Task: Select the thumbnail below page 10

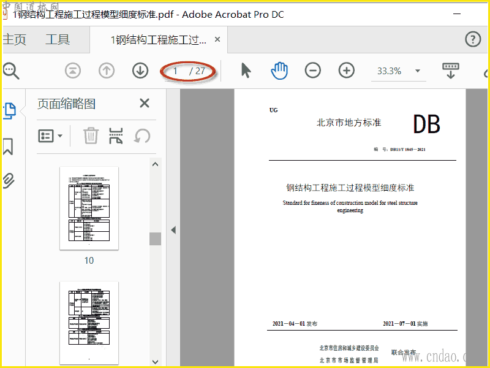Action: click(89, 323)
